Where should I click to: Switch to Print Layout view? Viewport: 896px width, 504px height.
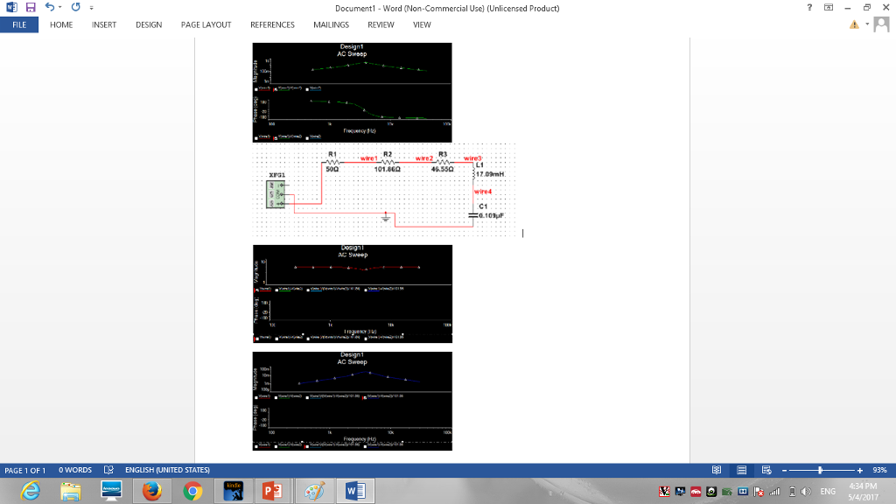pyautogui.click(x=739, y=470)
